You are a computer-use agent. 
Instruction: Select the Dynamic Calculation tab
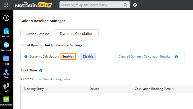pyautogui.click(x=77, y=34)
